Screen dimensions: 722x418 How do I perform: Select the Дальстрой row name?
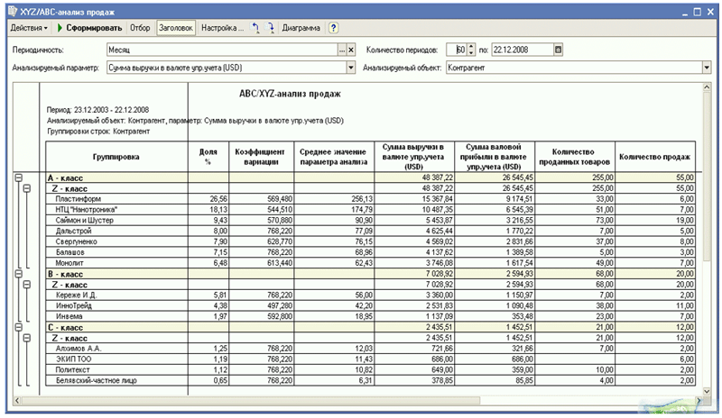[74, 231]
